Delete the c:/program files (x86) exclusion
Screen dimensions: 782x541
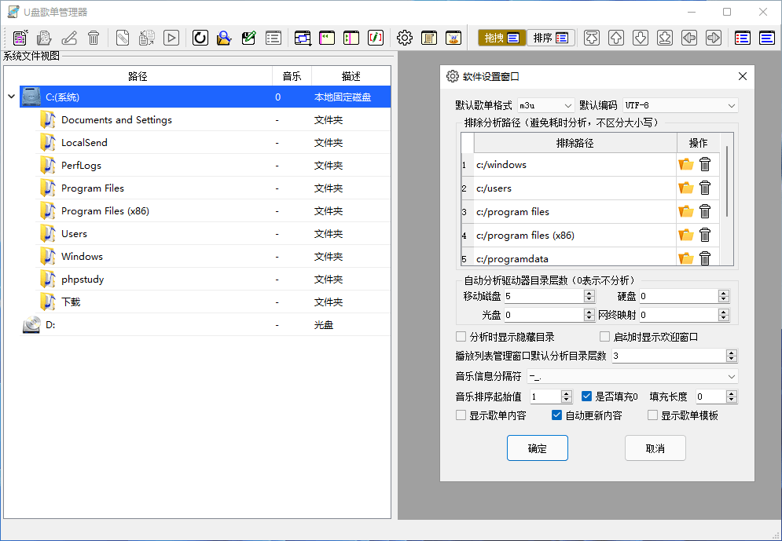[705, 236]
